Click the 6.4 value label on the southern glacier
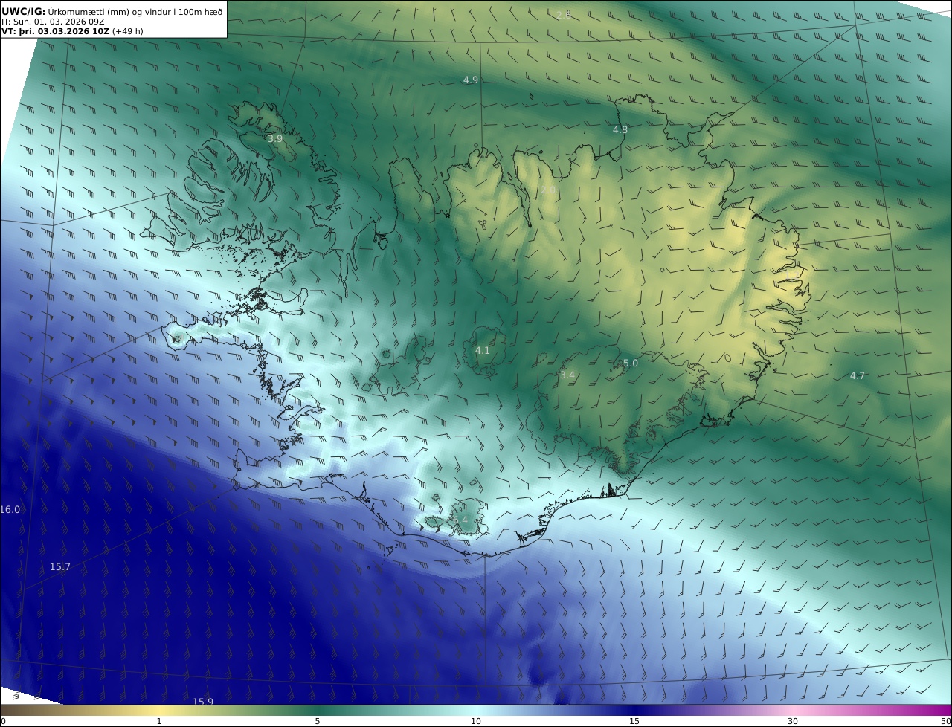Screen dimensions: 952x727 [x=462, y=520]
